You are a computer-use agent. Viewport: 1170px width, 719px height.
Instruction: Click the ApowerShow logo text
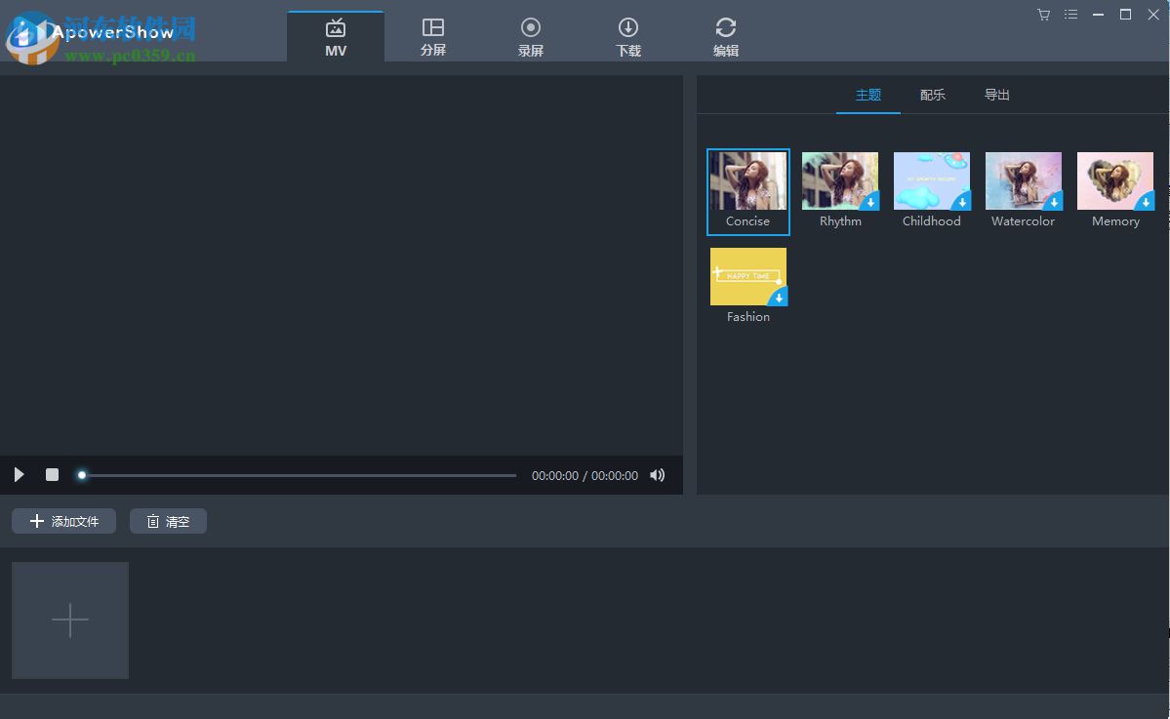pos(112,32)
